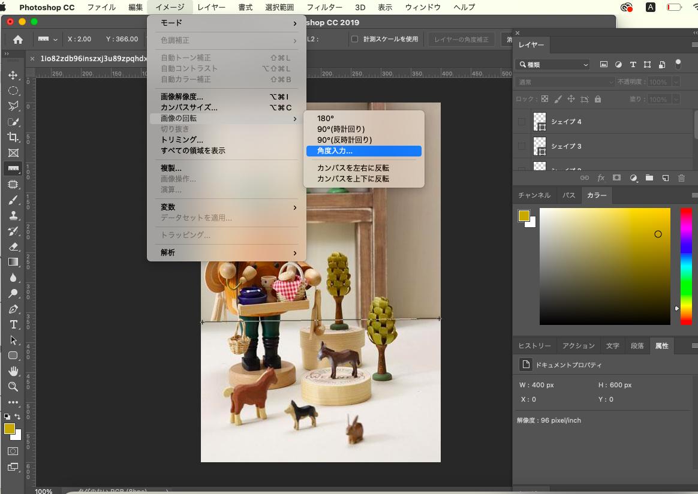Select the Dodge tool
Screen dimensions: 698x494
13,293
